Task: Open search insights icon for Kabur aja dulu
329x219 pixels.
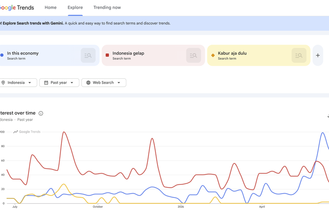Action: pyautogui.click(x=299, y=55)
